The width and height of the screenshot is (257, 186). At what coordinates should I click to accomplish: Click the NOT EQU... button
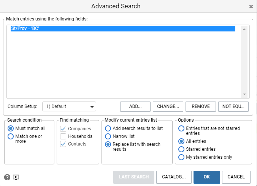pos(233,106)
